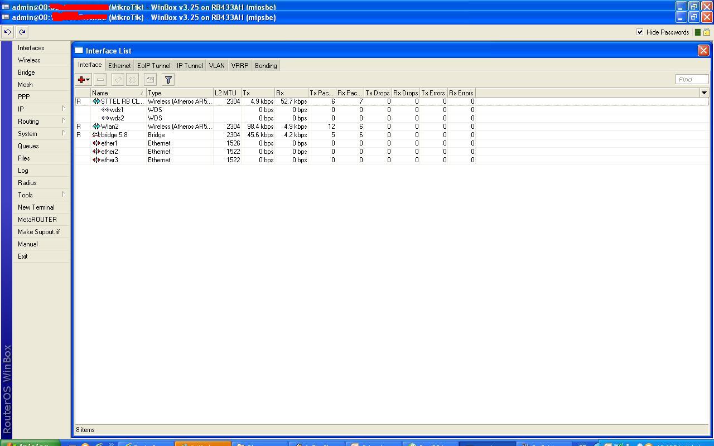Click the WDS icon beside wds1
The height and width of the screenshot is (446, 714).
point(105,110)
